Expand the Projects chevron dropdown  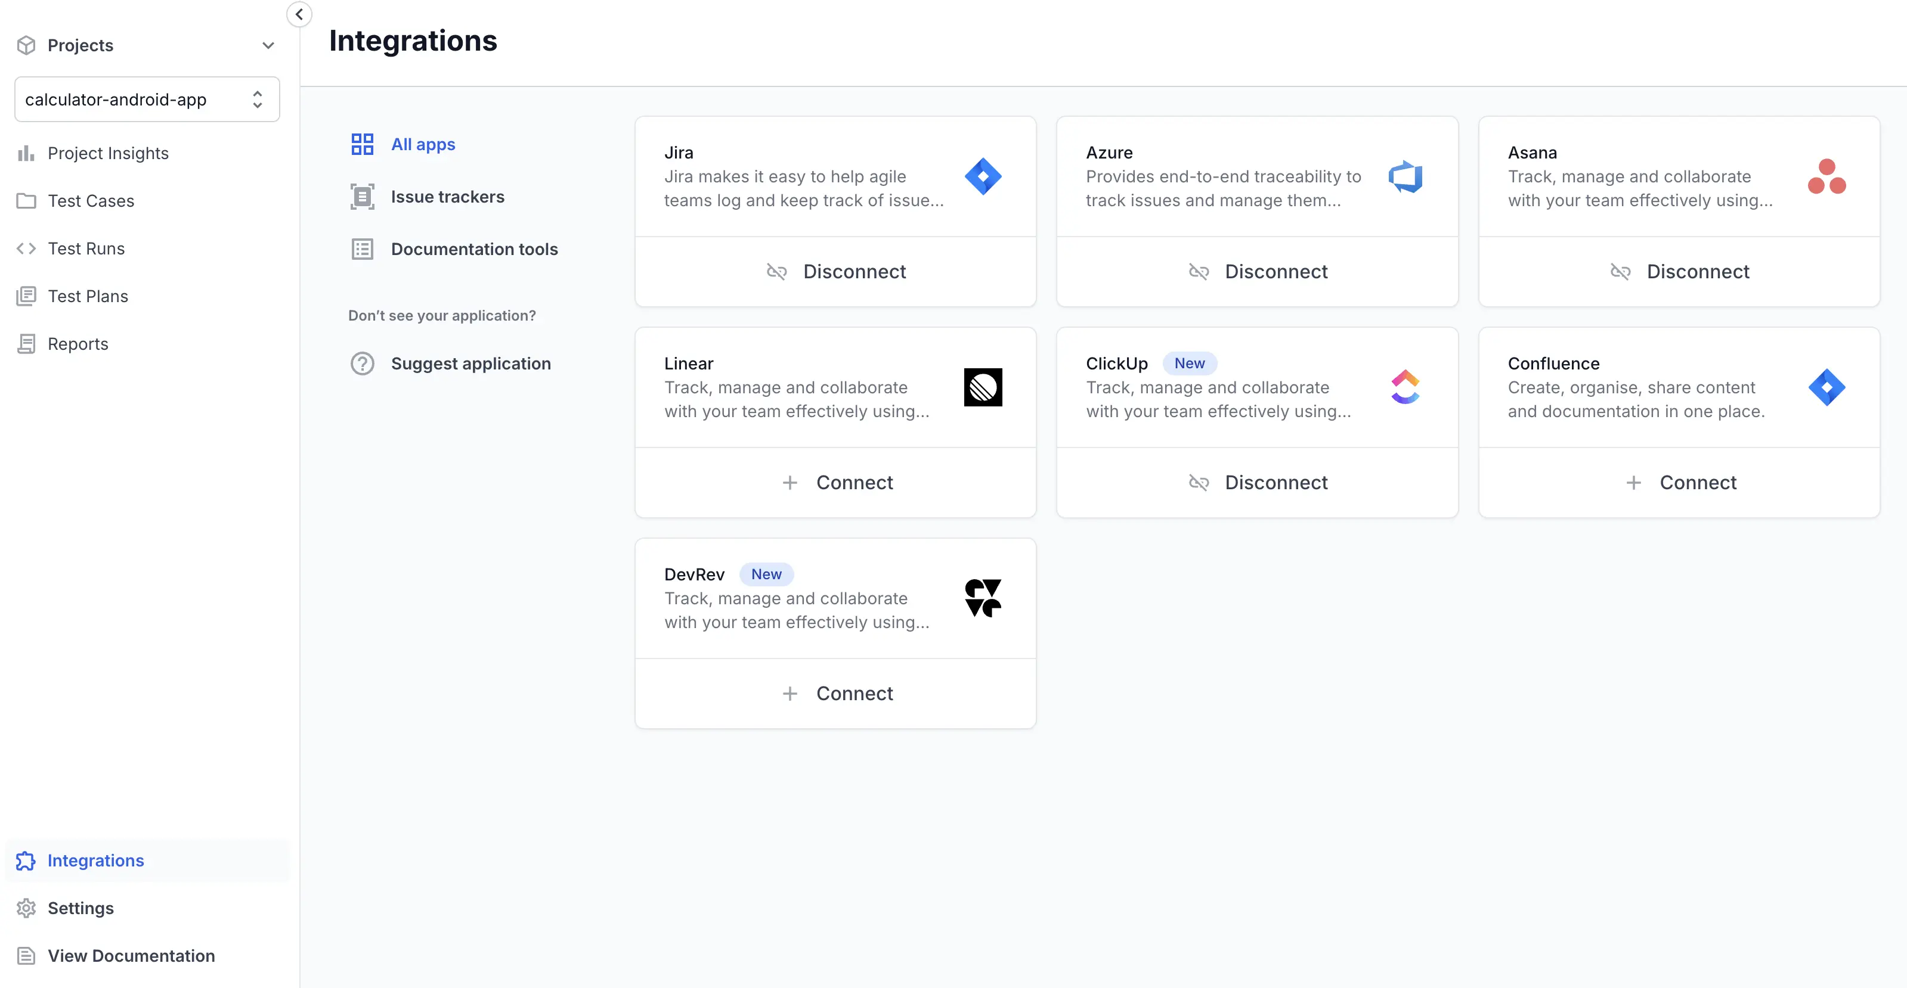coord(268,45)
